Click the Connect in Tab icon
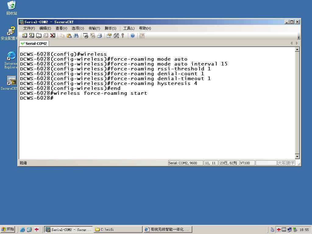This screenshot has height=234, width=312. pyautogui.click(x=39, y=36)
